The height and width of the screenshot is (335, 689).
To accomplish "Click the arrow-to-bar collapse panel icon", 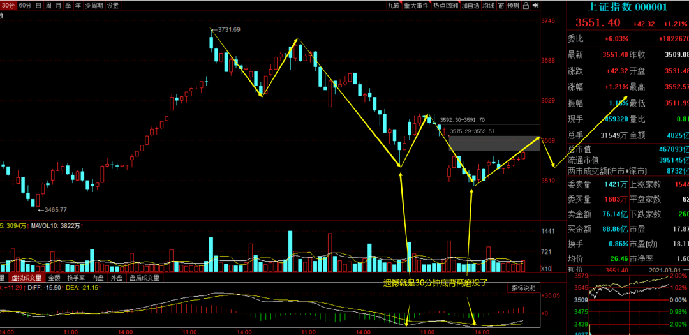I will point(535,5).
